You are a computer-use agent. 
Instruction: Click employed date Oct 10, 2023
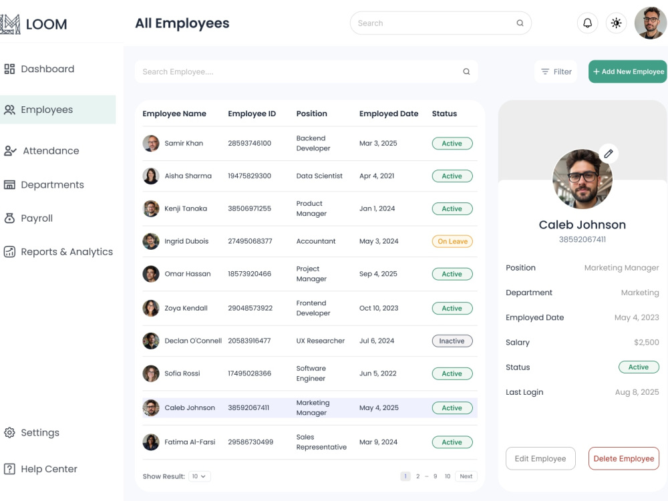[379, 308]
